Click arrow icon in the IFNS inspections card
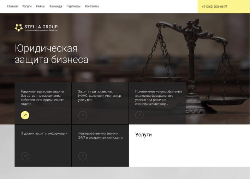250x179 pixels. (82, 115)
